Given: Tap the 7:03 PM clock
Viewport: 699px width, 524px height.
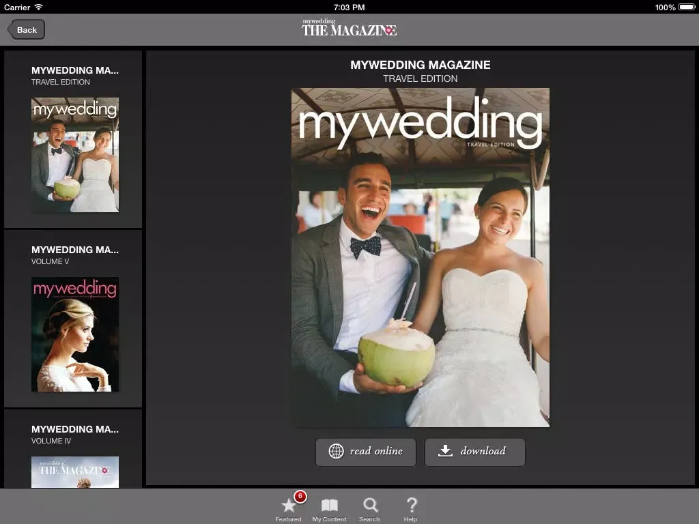Looking at the screenshot, I should [349, 7].
